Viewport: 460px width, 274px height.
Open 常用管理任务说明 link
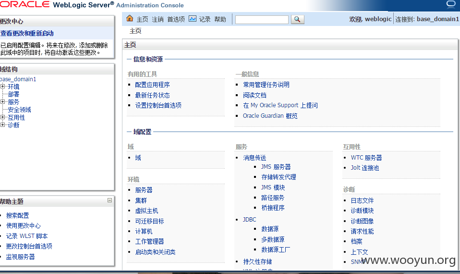(x=266, y=85)
